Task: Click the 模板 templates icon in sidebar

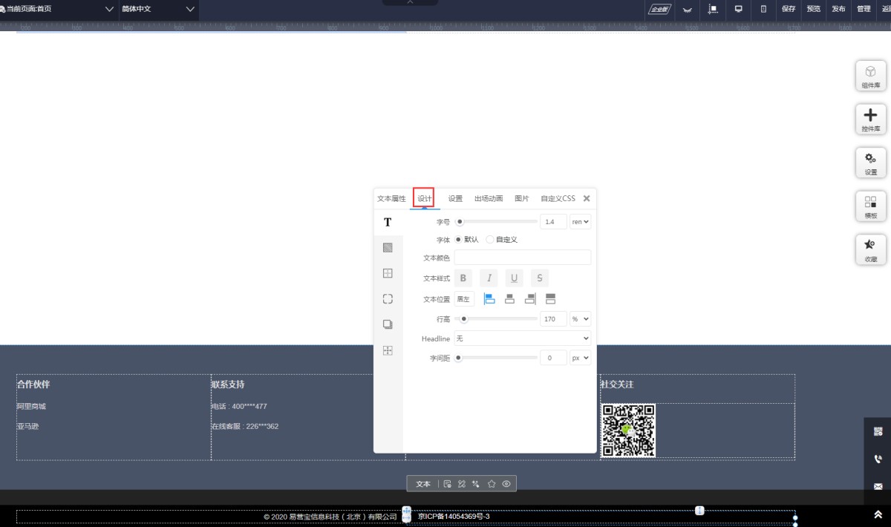Action: pyautogui.click(x=870, y=206)
